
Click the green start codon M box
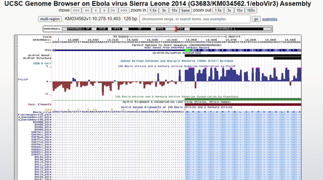coord(187,50)
